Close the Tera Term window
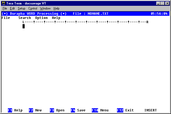 click(167, 3)
